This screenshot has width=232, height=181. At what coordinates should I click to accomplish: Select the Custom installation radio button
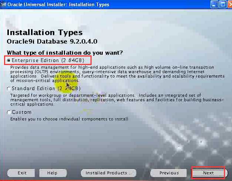(9, 112)
